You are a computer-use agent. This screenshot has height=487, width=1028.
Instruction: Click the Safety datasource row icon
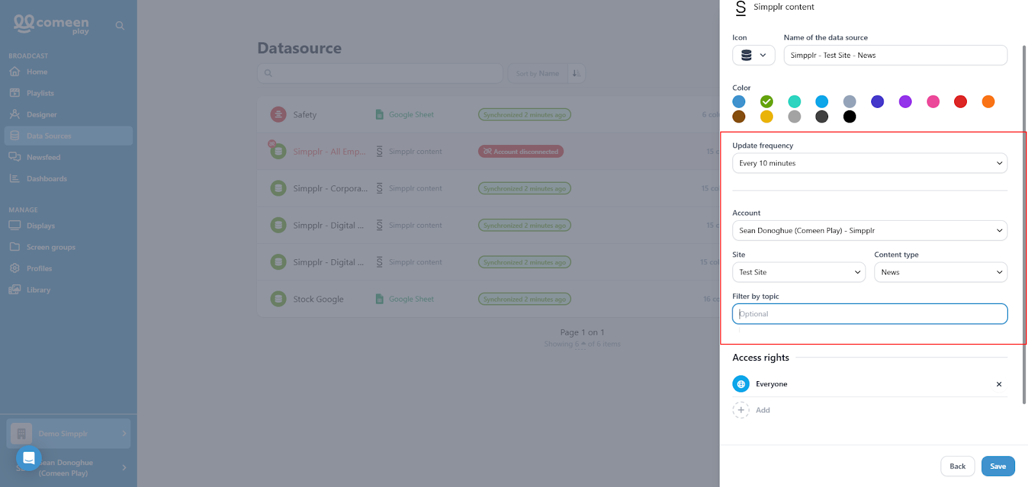point(278,114)
